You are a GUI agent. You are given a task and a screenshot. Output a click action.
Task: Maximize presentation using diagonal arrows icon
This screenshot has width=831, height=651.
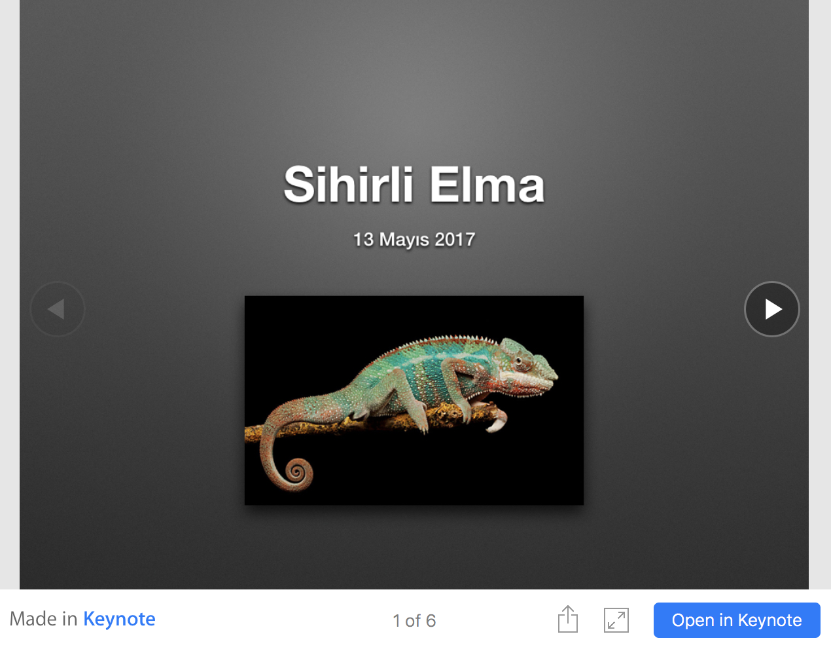click(616, 620)
